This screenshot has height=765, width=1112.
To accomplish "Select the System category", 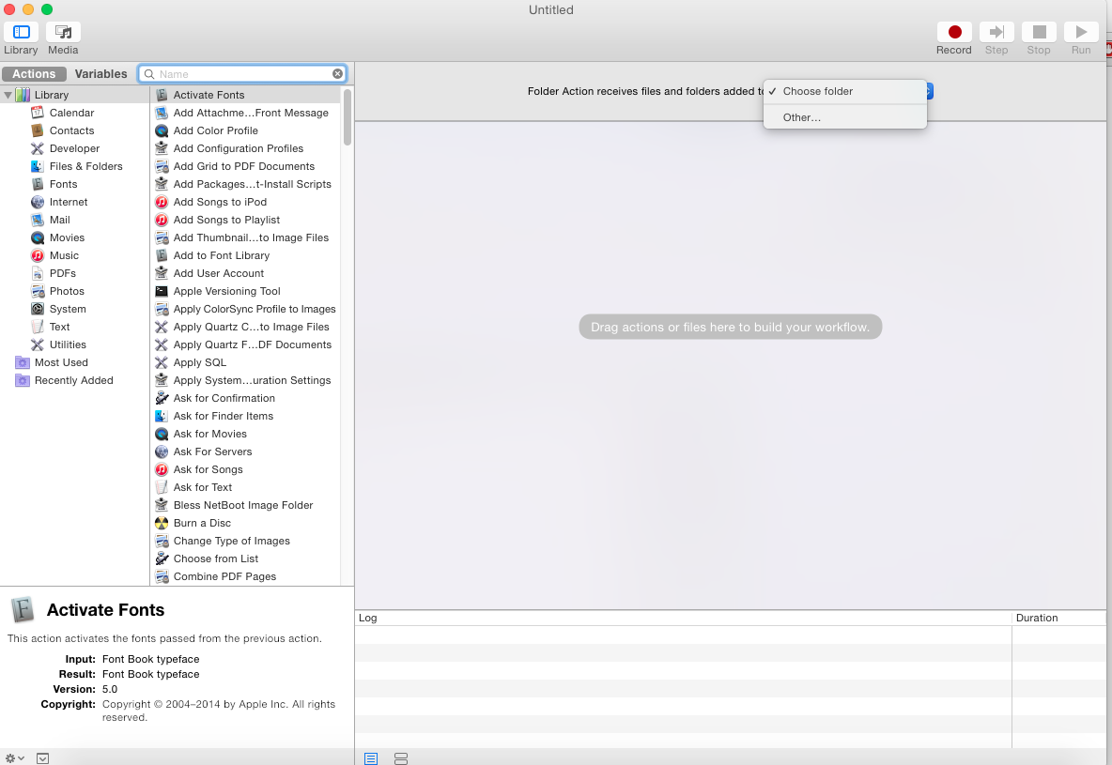I will click(68, 309).
